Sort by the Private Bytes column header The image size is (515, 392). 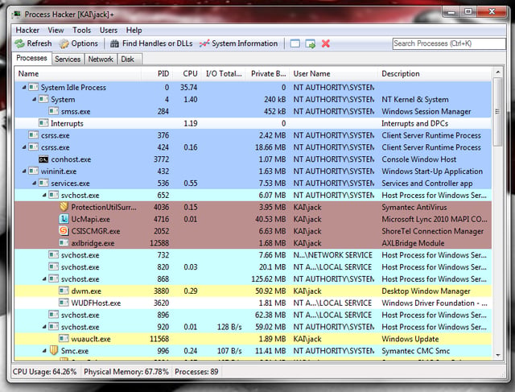pyautogui.click(x=267, y=73)
